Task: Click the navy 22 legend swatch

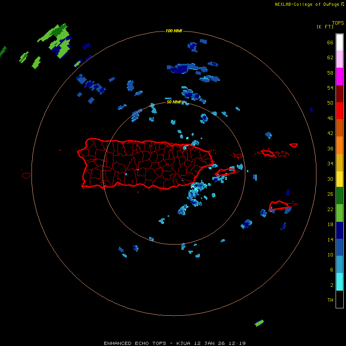Action: coord(339,230)
